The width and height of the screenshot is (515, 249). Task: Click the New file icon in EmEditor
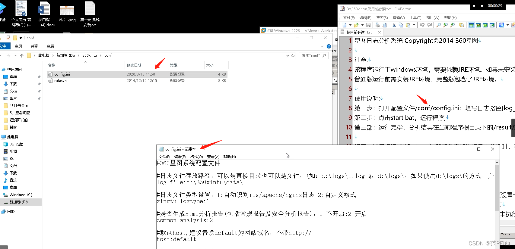pyautogui.click(x=345, y=25)
